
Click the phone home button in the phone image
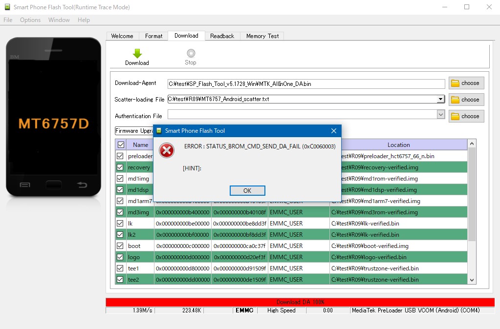pyautogui.click(x=54, y=185)
